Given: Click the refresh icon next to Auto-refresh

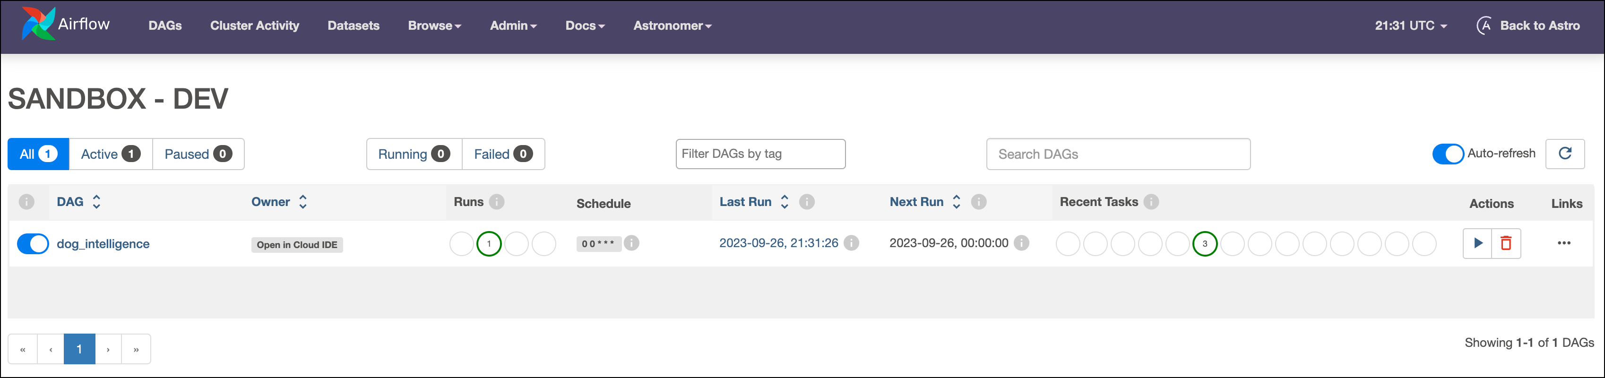Looking at the screenshot, I should click(1564, 154).
